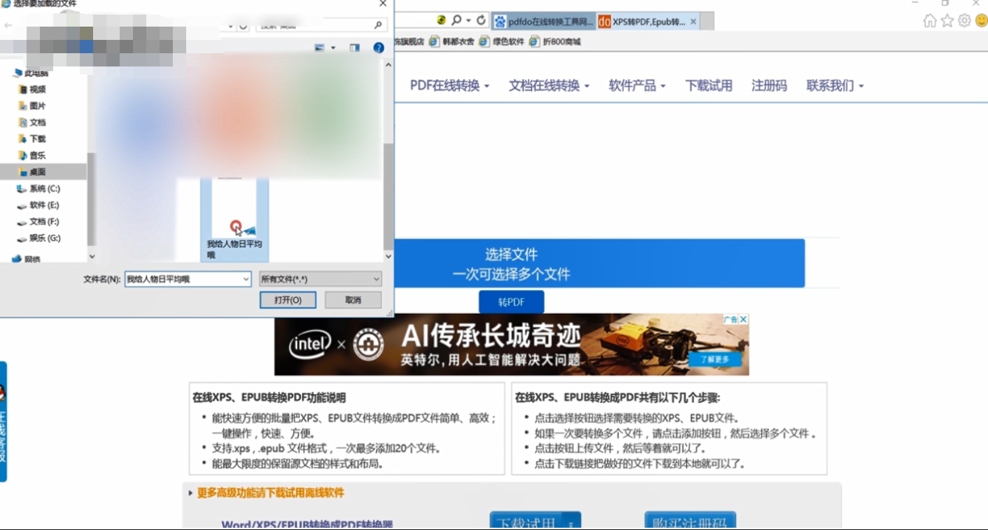Expand the 文件名 combo box dropdown arrow
The image size is (988, 530).
tap(246, 279)
